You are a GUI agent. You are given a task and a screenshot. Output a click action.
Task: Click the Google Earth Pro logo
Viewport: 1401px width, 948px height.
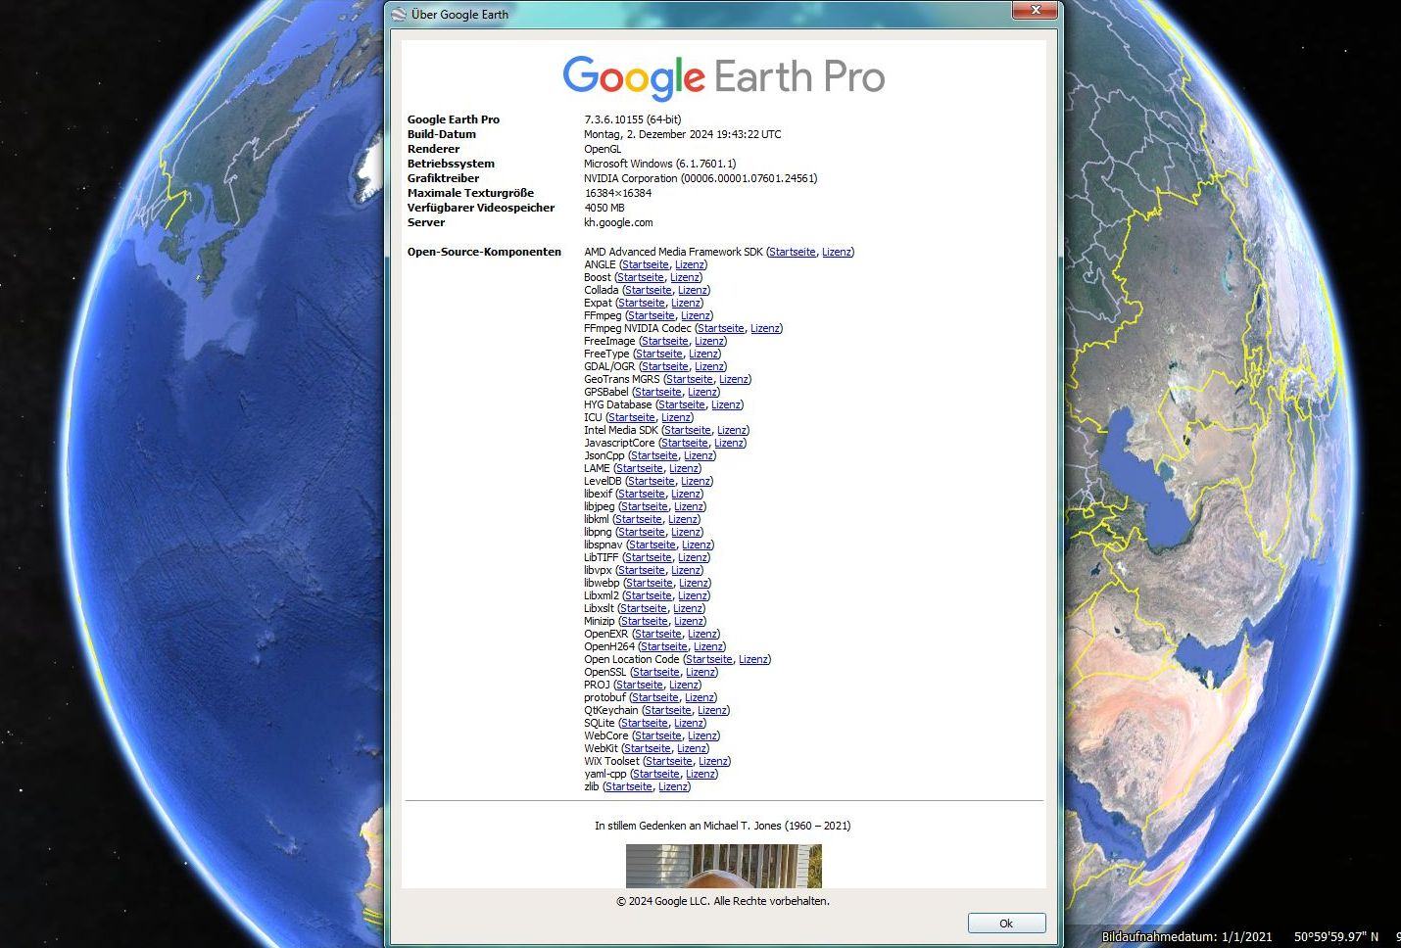724,77
